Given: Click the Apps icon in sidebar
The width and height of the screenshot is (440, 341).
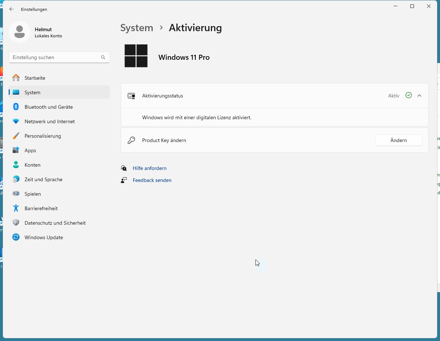Looking at the screenshot, I should click(x=16, y=150).
